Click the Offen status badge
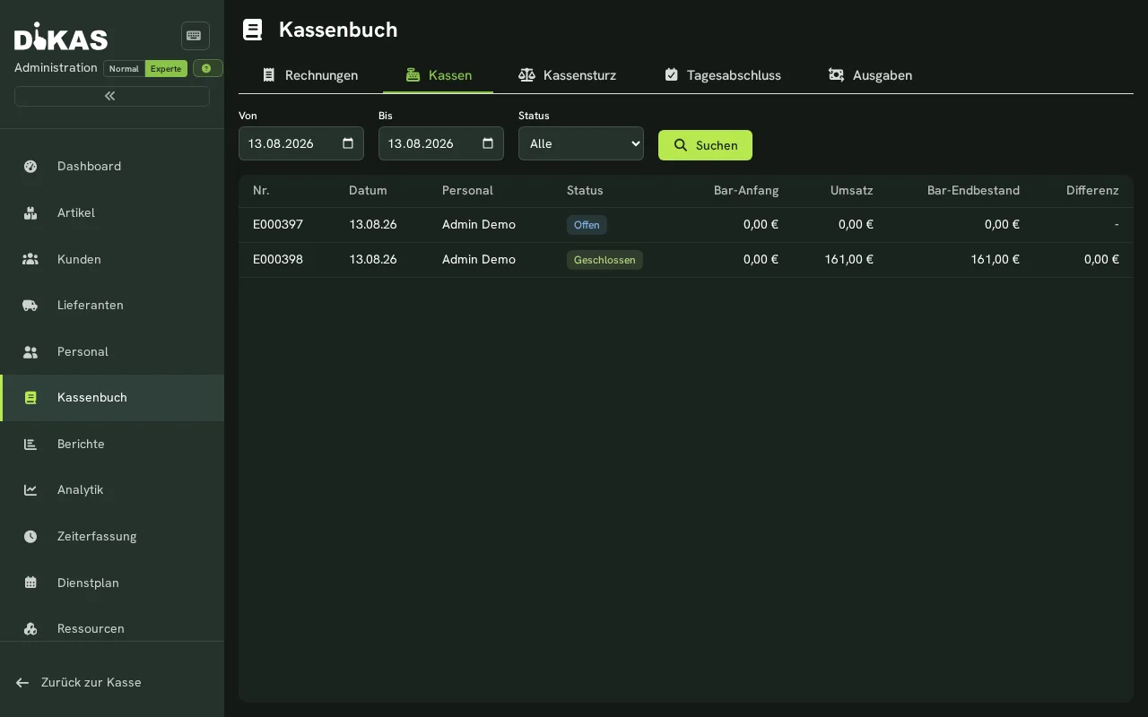This screenshot has height=717, width=1148. (x=587, y=225)
